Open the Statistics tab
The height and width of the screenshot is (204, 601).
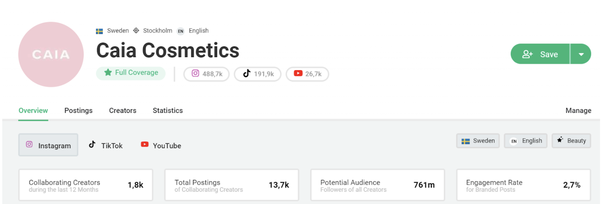167,111
